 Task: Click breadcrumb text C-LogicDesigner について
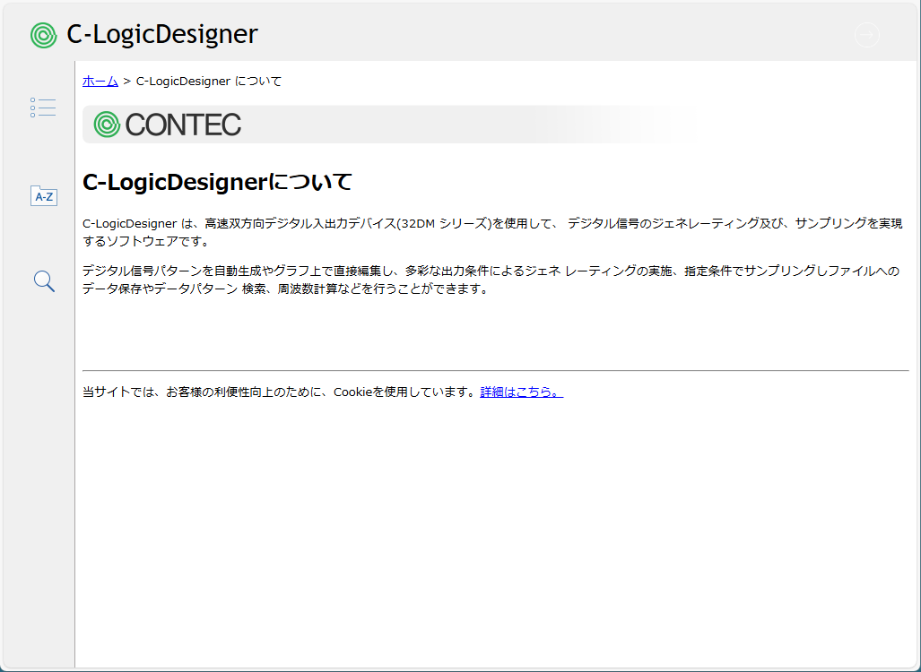209,81
